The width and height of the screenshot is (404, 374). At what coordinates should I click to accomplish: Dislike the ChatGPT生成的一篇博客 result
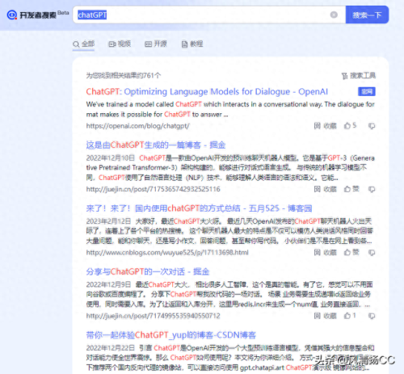pos(372,189)
